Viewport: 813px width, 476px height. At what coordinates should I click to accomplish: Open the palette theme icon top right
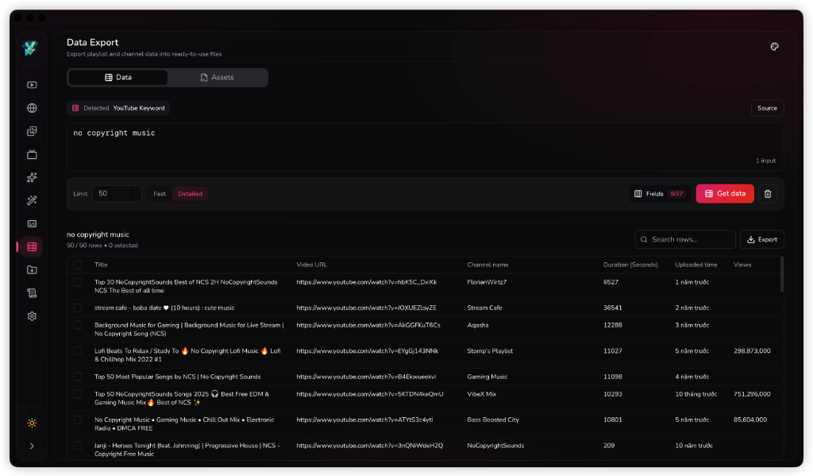(x=774, y=47)
